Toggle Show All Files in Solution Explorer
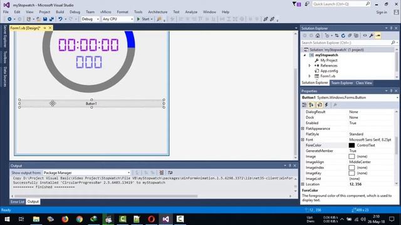This screenshot has width=401, height=225. (x=357, y=36)
